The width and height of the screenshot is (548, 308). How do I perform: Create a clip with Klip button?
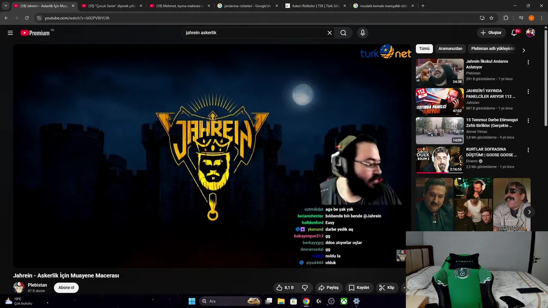click(x=387, y=287)
